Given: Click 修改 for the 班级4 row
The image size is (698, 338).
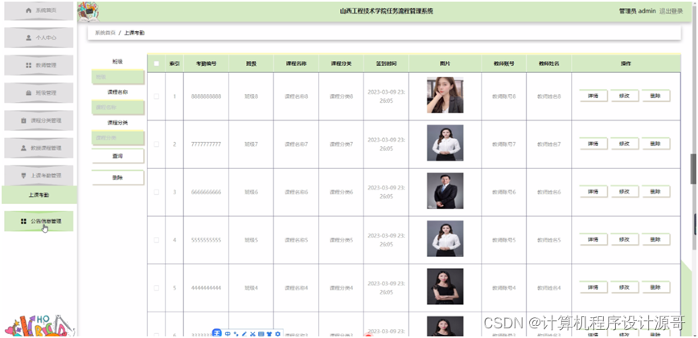Looking at the screenshot, I should tap(624, 287).
